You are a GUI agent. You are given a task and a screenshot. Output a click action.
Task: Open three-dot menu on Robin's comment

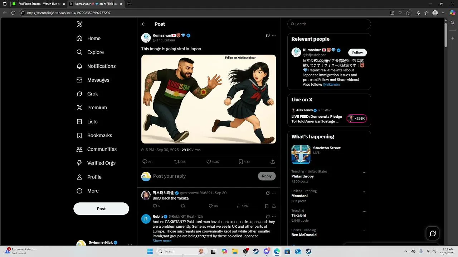click(274, 217)
